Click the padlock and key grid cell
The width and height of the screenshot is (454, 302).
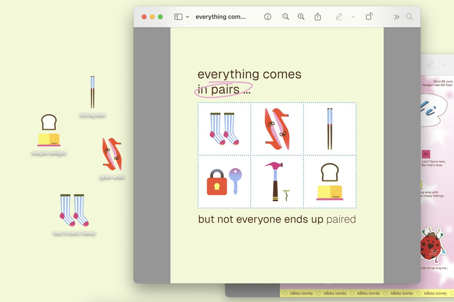(224, 182)
